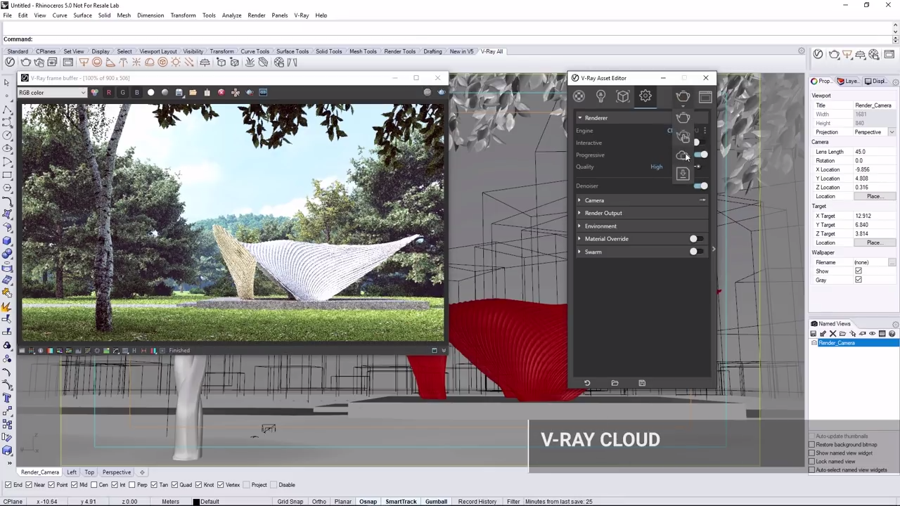Screen dimensions: 900x506
Task: Enable the Material Override switch
Action: [696, 239]
